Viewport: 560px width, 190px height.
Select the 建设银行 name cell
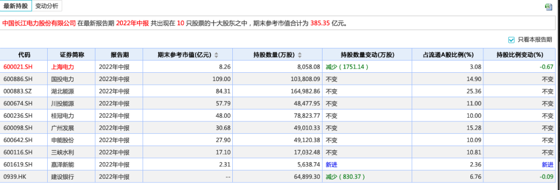[72, 177]
